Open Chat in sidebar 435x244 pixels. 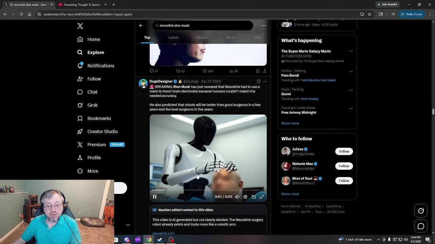pos(87,92)
